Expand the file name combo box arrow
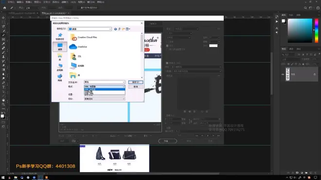 [124, 82]
